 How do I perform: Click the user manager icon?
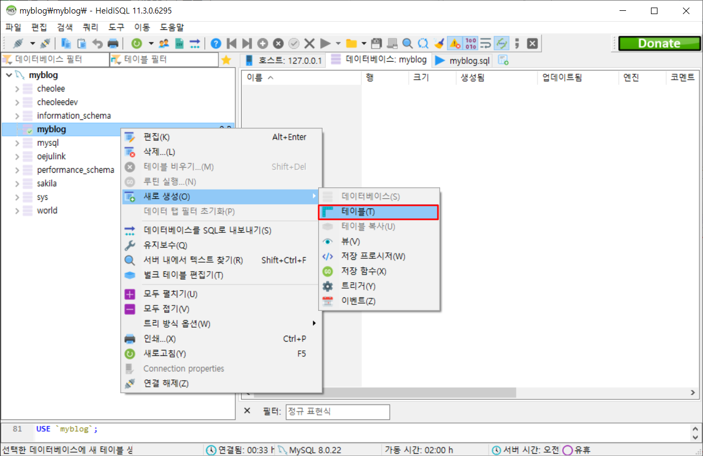click(164, 43)
